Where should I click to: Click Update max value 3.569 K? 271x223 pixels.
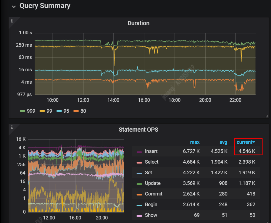click(191, 183)
